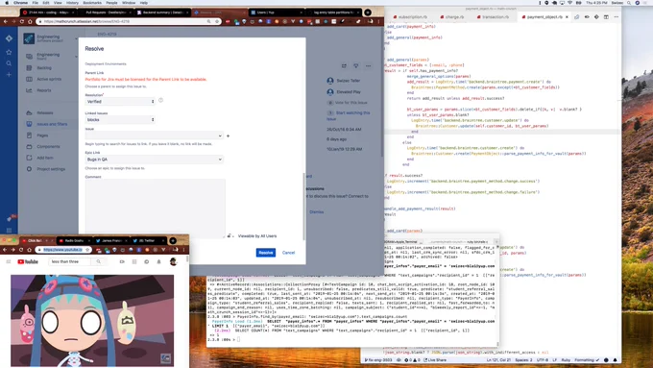Click the create plus icon in the Jira sidebar
Screen dimensions: 653x368
[x=9, y=75]
